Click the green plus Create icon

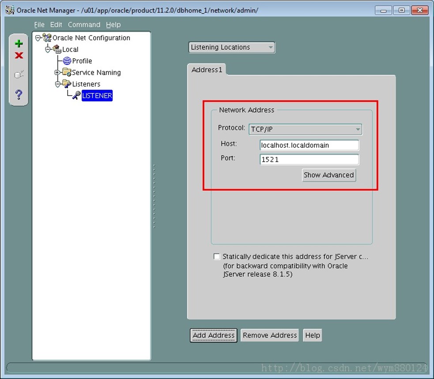tap(19, 43)
